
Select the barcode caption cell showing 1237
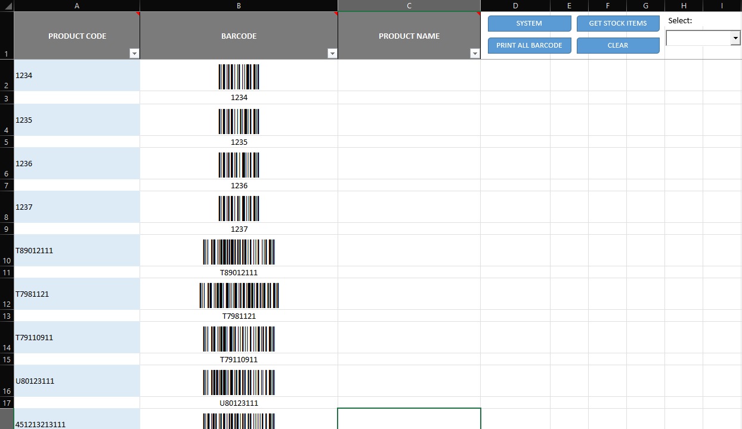239,229
